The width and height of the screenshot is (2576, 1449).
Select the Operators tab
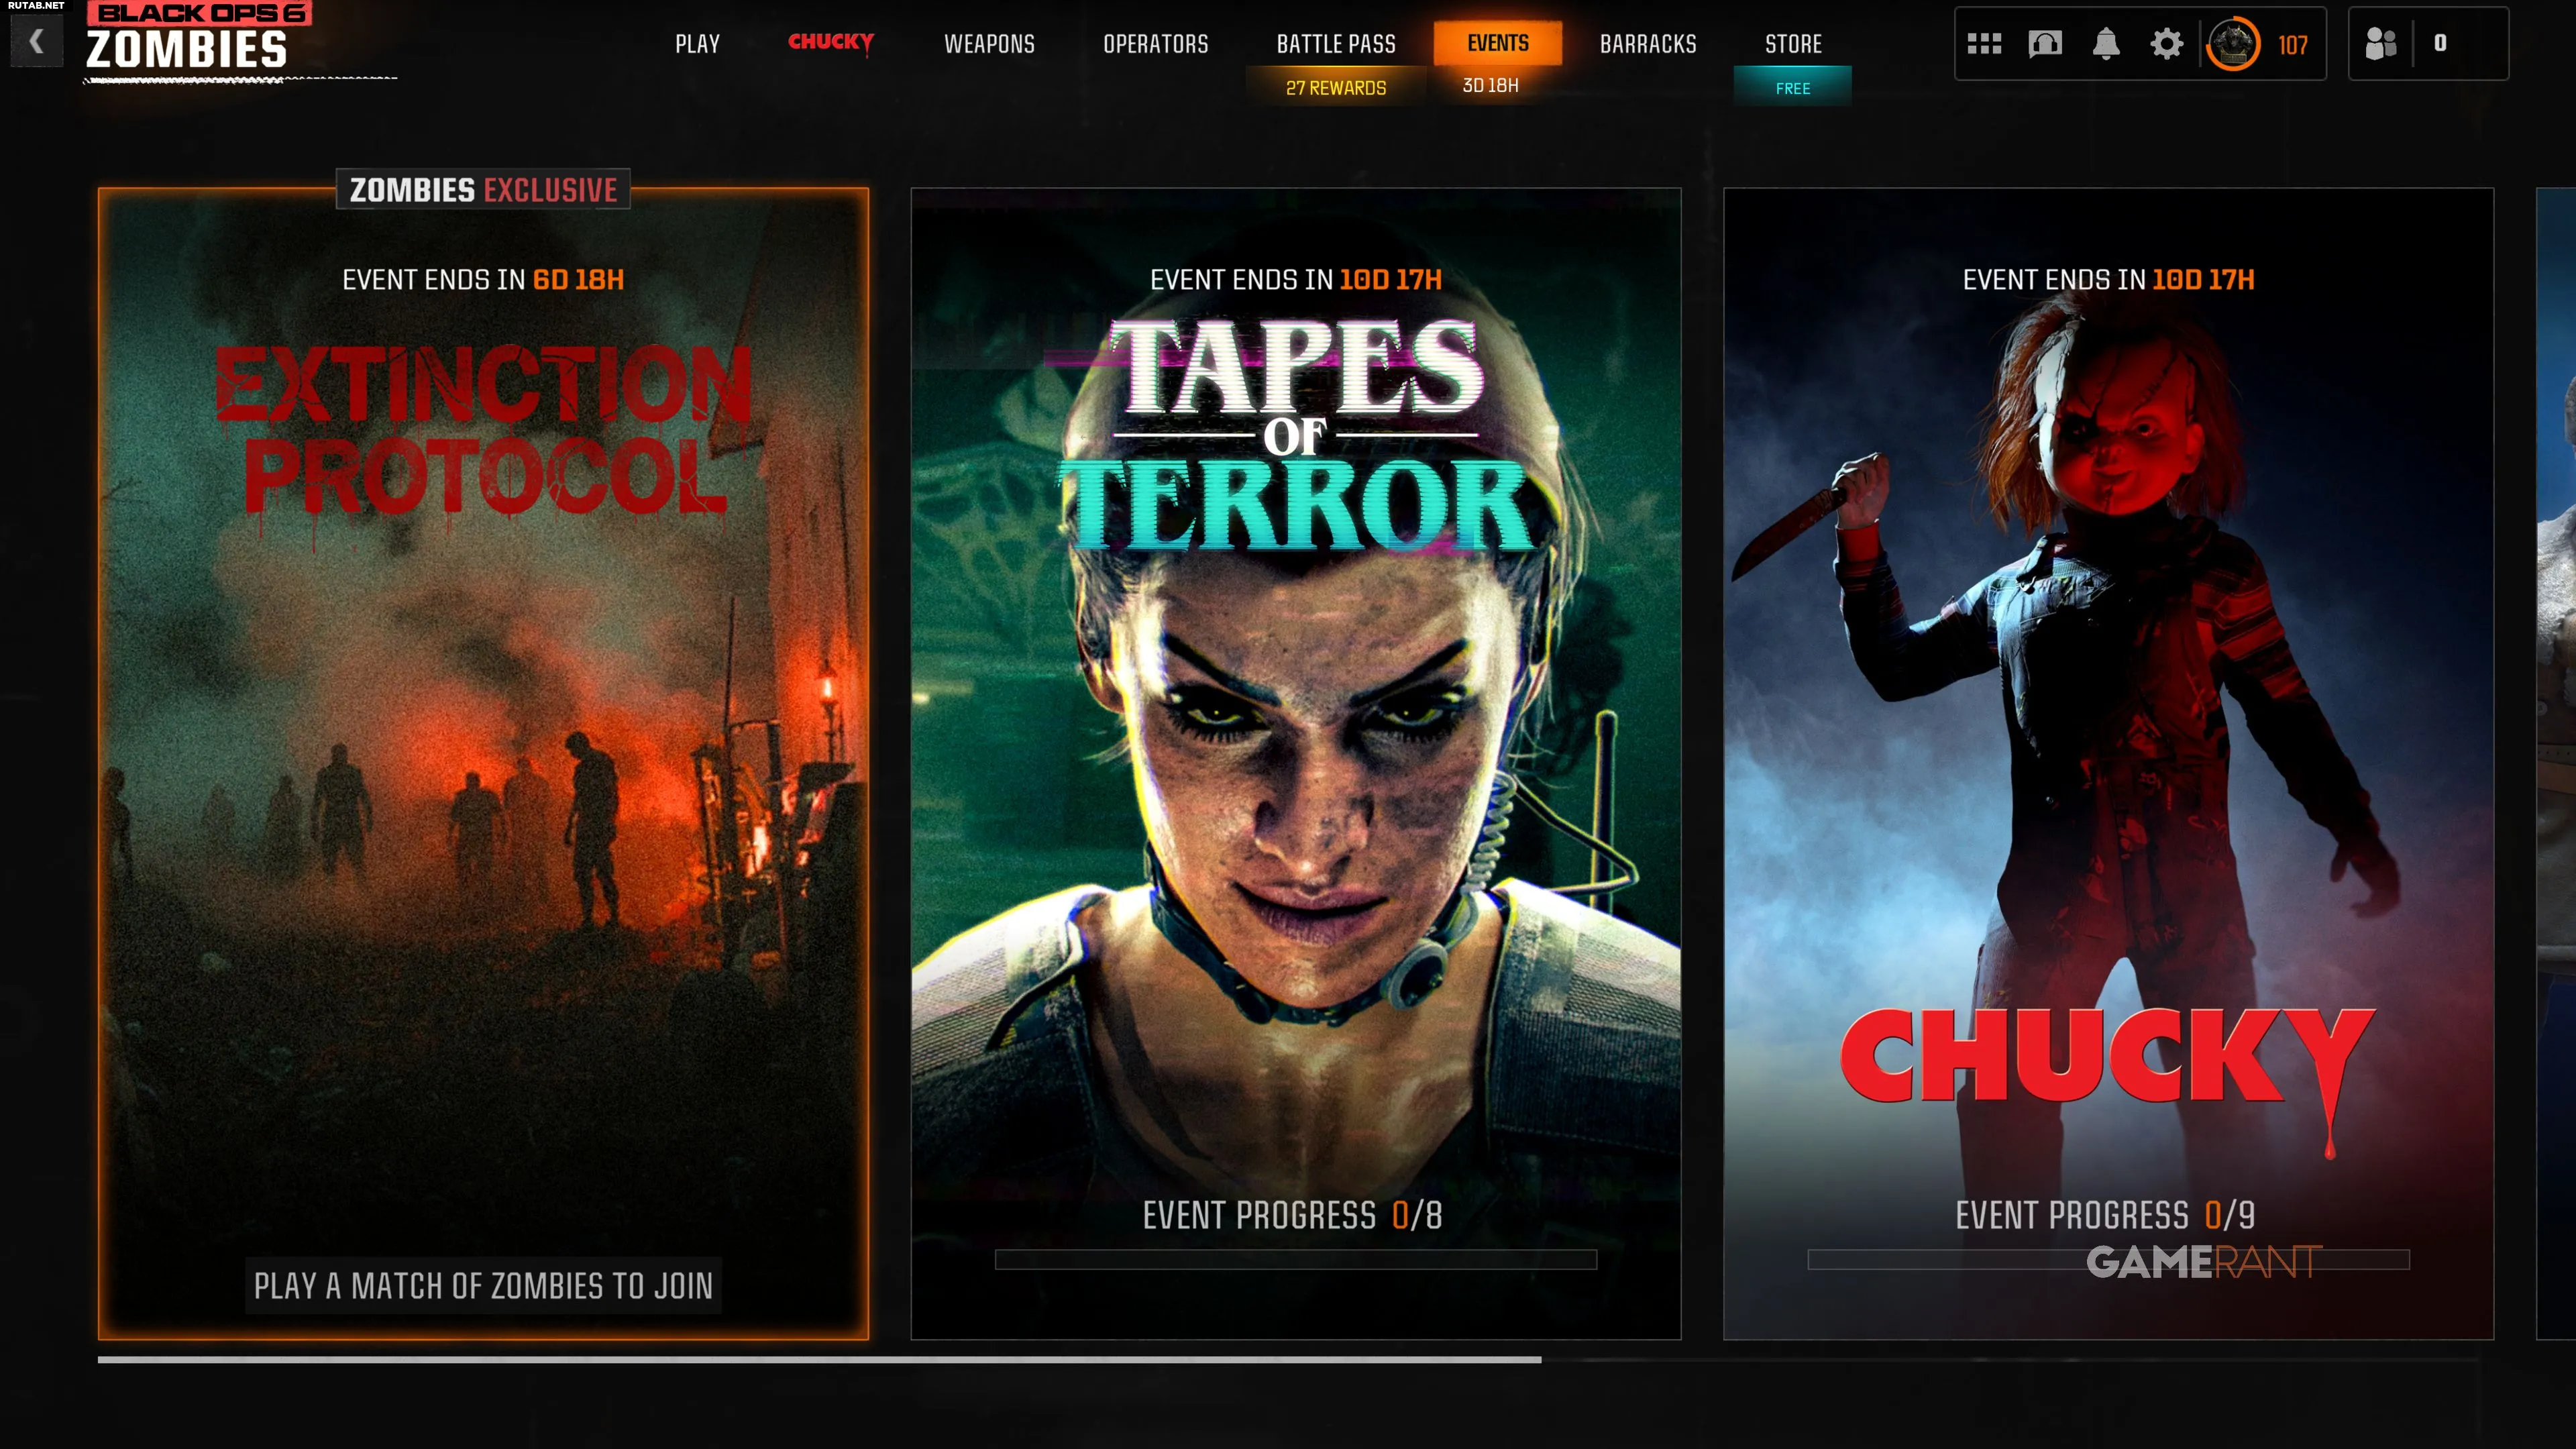coord(1155,44)
